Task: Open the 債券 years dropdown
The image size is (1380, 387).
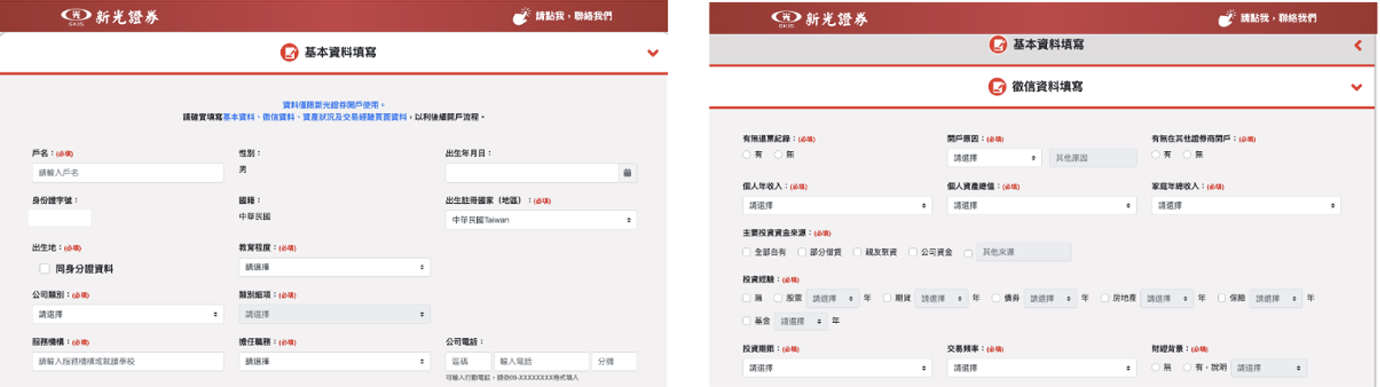Action: [x=1050, y=298]
